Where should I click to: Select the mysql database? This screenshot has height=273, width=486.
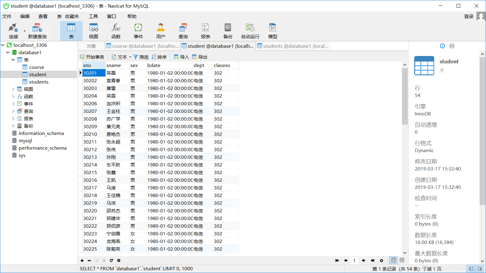tap(25, 140)
